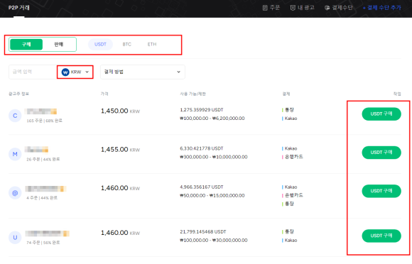Open the 결제 방법 dropdown

[x=143, y=72]
